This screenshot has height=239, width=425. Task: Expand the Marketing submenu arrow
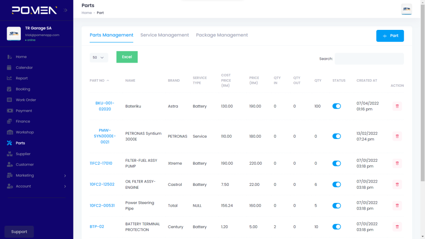coord(65,176)
